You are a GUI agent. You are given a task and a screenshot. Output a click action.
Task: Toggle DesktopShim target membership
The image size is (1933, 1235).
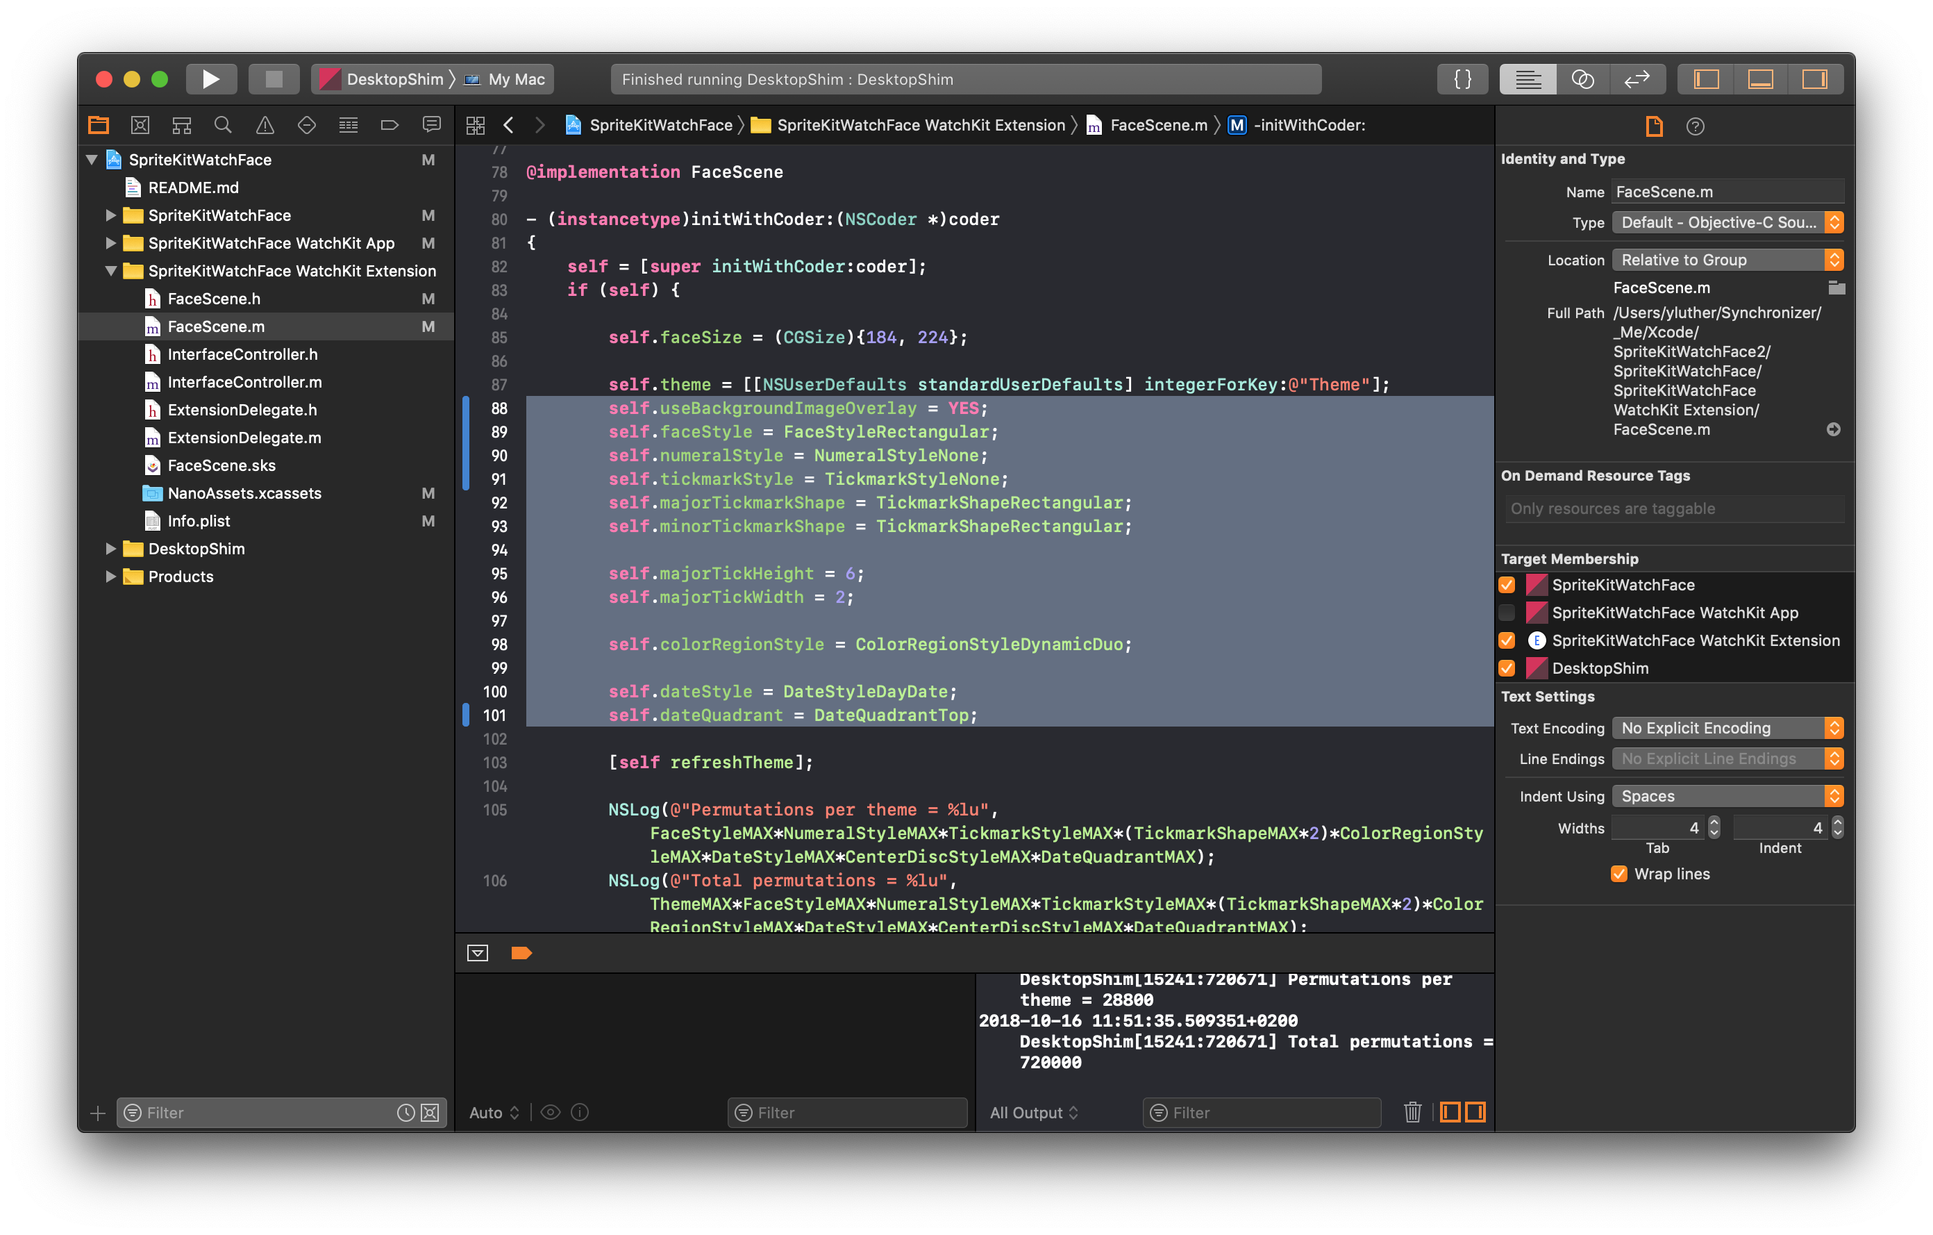click(x=1507, y=668)
